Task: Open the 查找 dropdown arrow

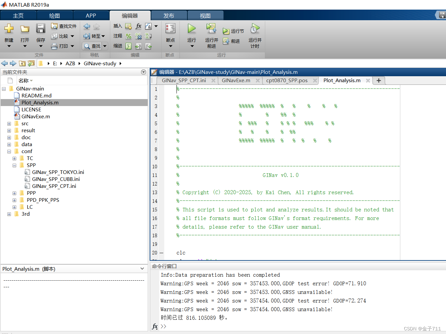Action: click(x=105, y=46)
